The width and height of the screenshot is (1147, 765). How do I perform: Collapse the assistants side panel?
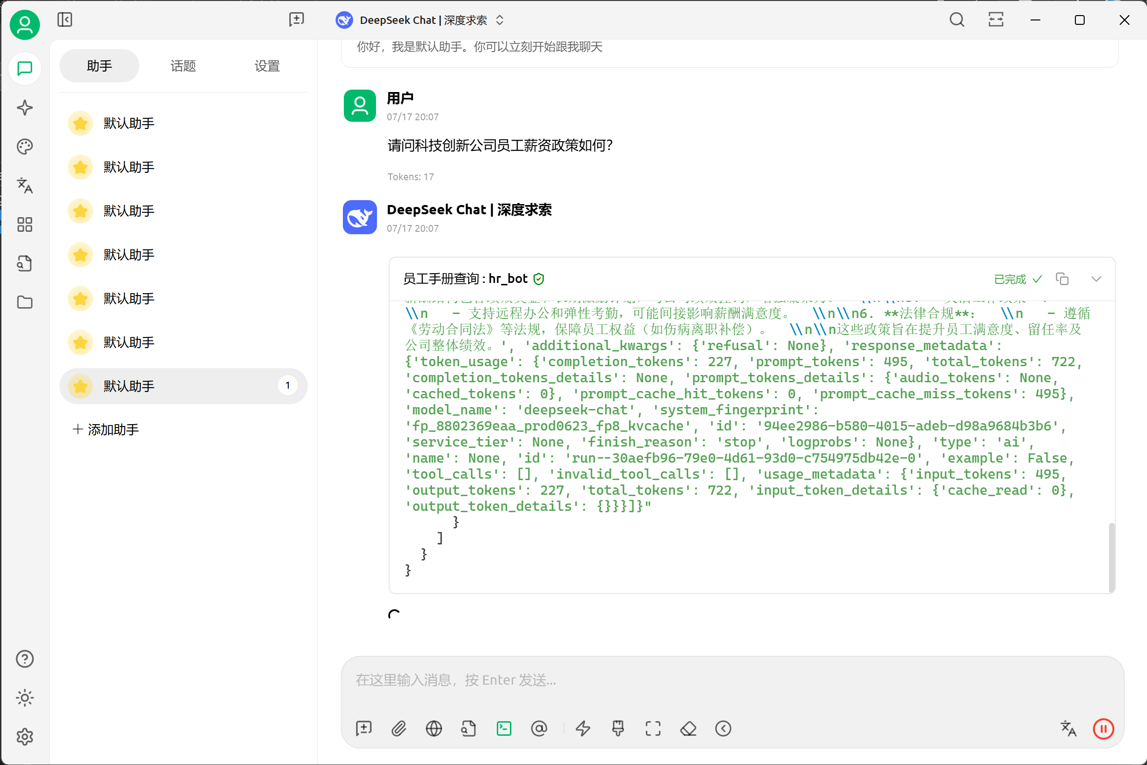[x=64, y=19]
